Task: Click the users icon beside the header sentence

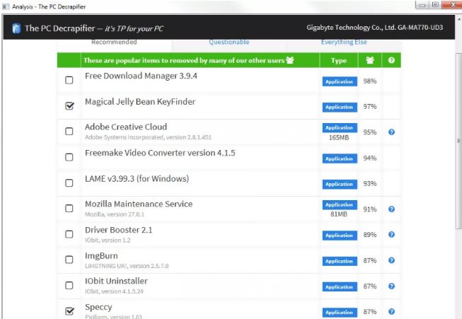Action: click(x=290, y=60)
